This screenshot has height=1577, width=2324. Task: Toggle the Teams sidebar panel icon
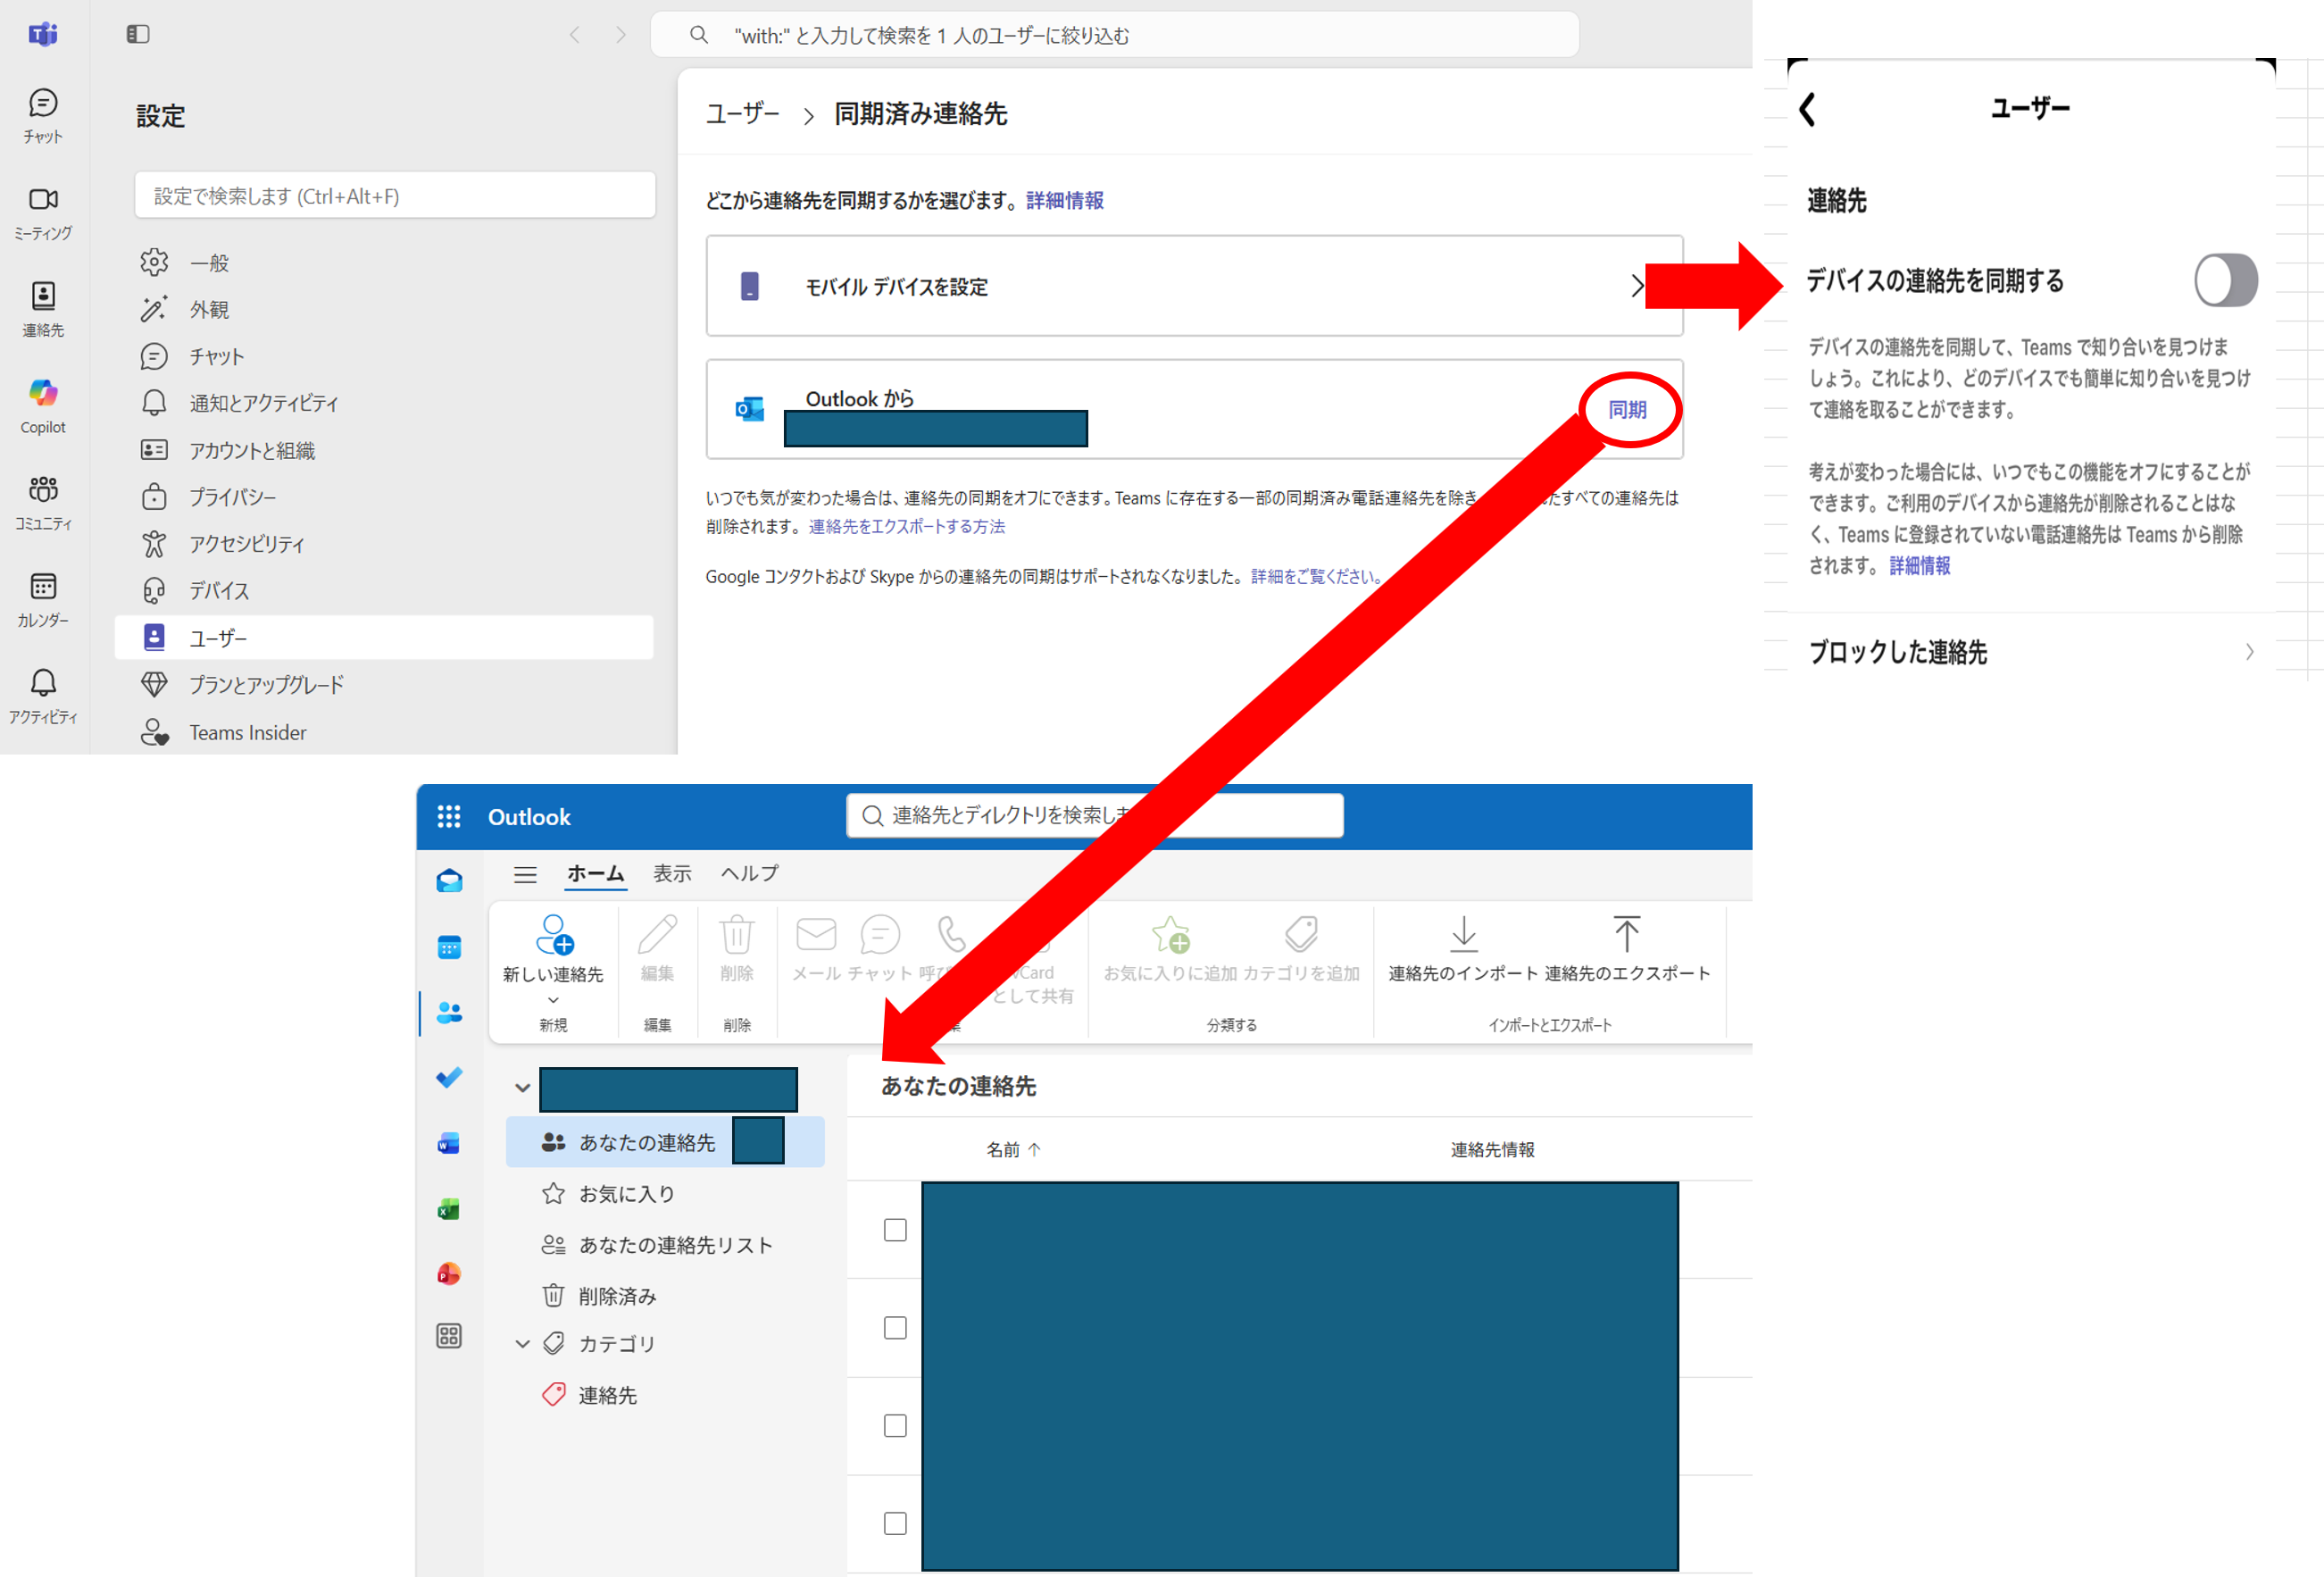coord(138,35)
